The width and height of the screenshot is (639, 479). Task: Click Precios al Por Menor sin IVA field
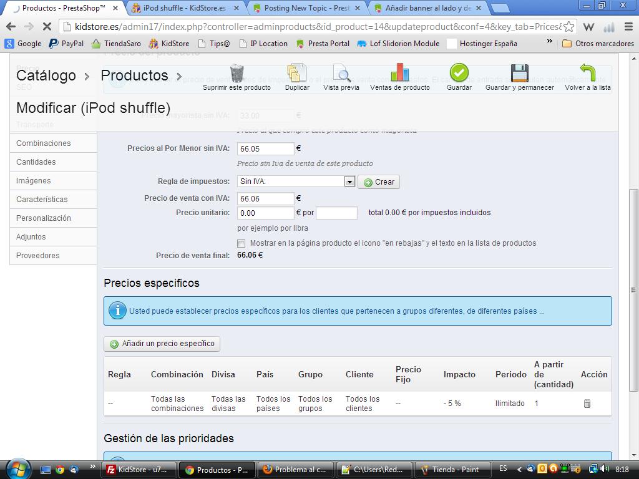pyautogui.click(x=265, y=148)
